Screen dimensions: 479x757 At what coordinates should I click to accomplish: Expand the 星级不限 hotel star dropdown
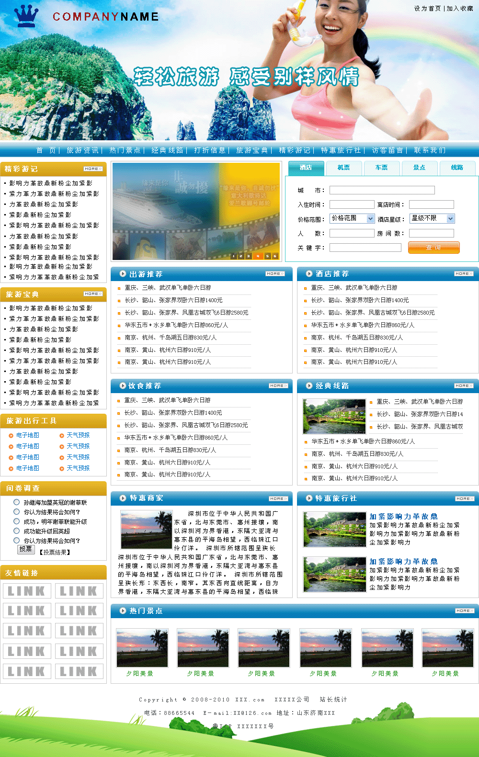(x=432, y=219)
